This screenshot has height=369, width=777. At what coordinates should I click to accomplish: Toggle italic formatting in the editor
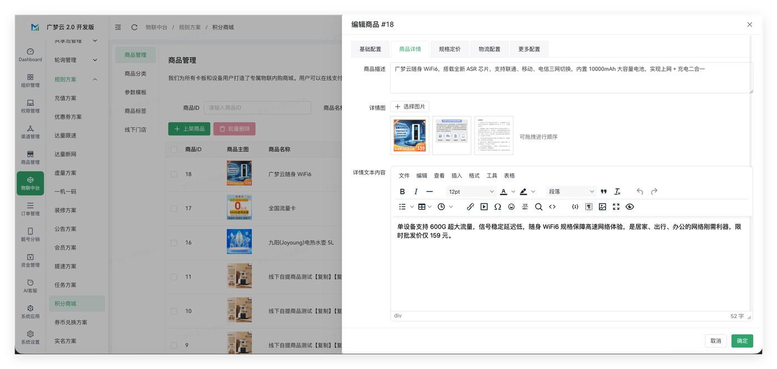click(x=416, y=191)
